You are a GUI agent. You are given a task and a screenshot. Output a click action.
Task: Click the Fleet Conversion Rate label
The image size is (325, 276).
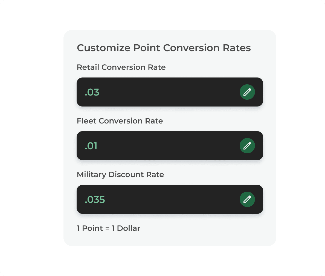coord(120,121)
